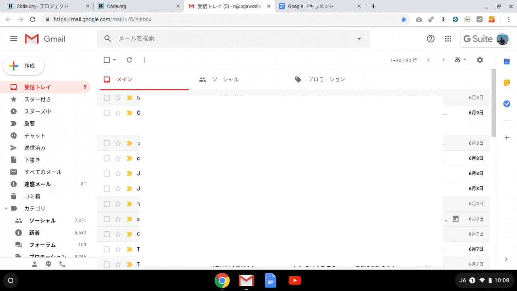
Task: Open Google Keep side panel icon
Action: point(506,82)
